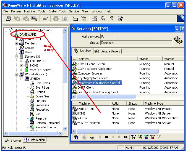Image resolution: width=188 pixels, height=154 pixels.
Task: Open the Machine menu
Action: coord(30,11)
